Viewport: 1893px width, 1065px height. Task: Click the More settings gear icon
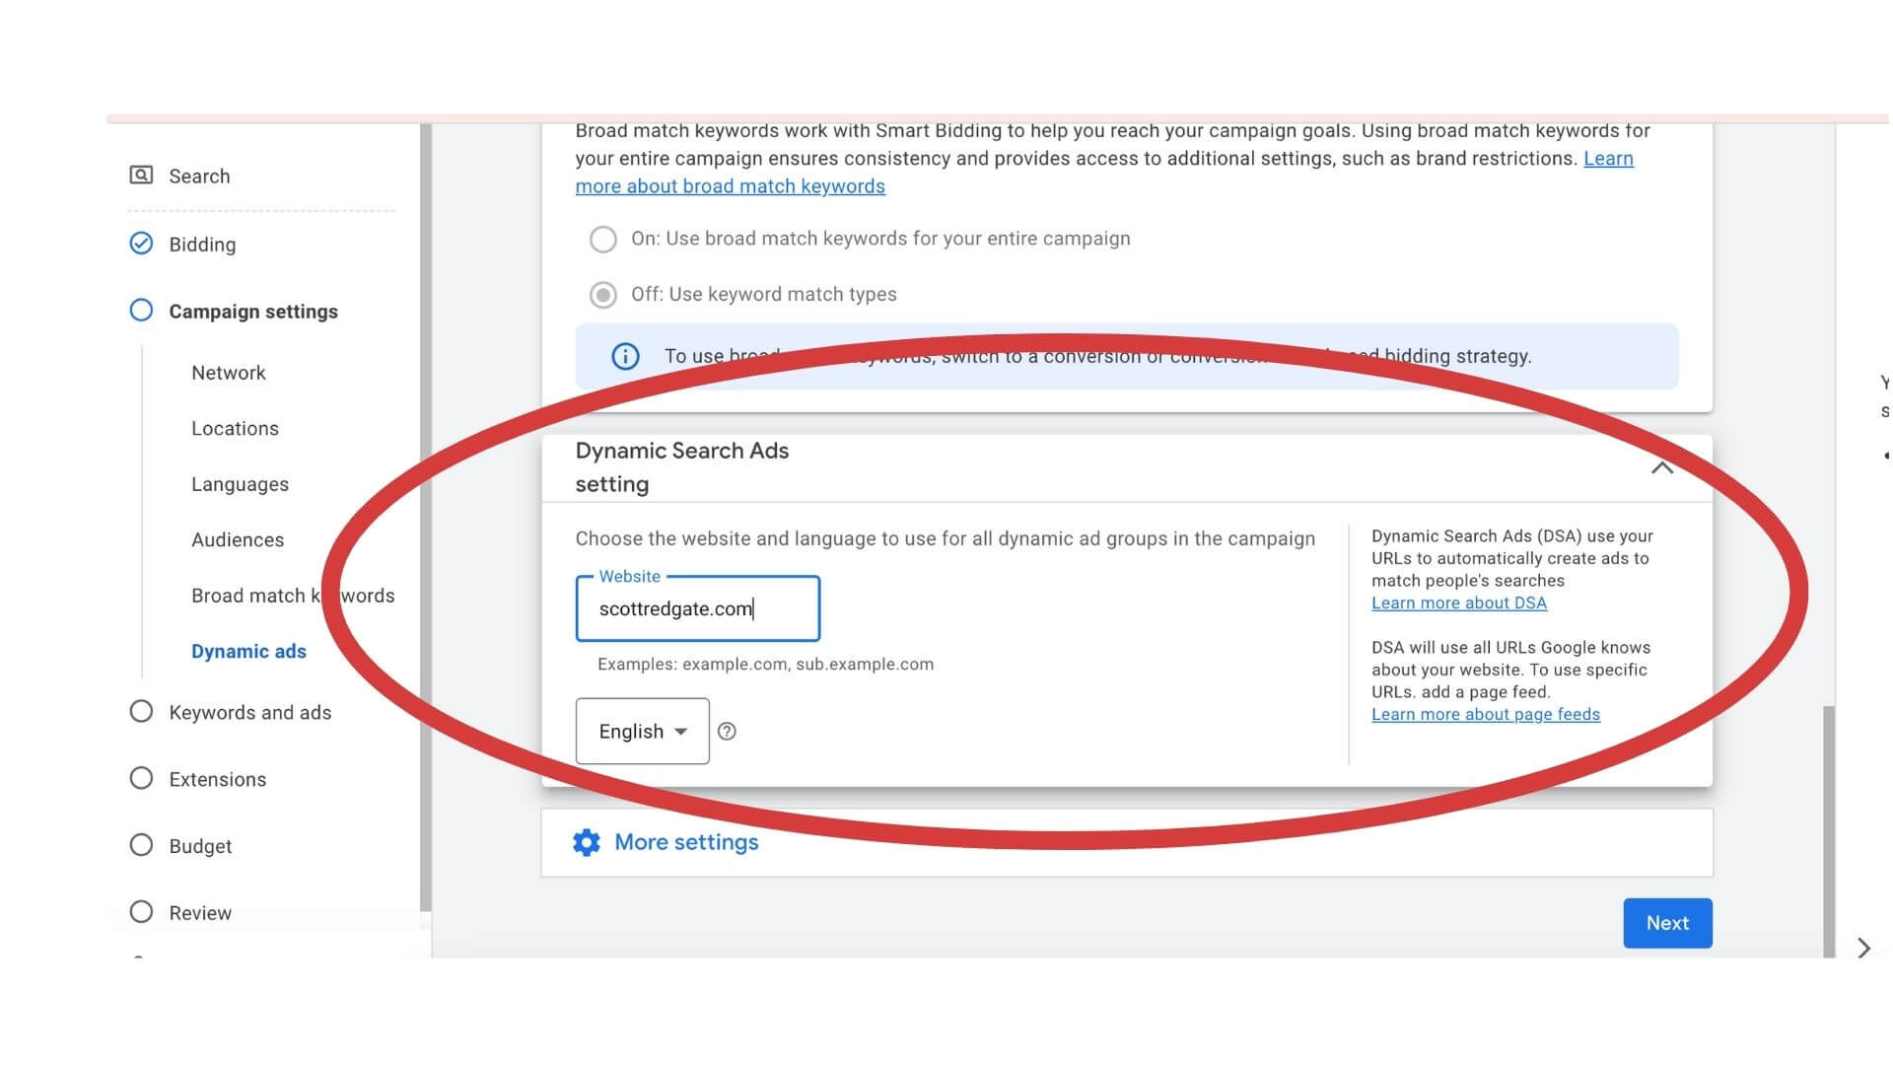click(x=587, y=842)
